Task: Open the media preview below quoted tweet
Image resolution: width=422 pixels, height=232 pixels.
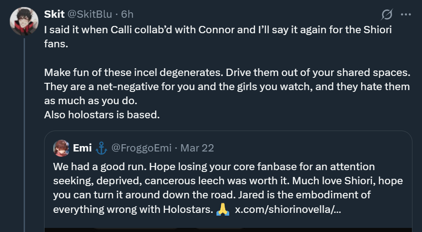Action: tap(228, 229)
